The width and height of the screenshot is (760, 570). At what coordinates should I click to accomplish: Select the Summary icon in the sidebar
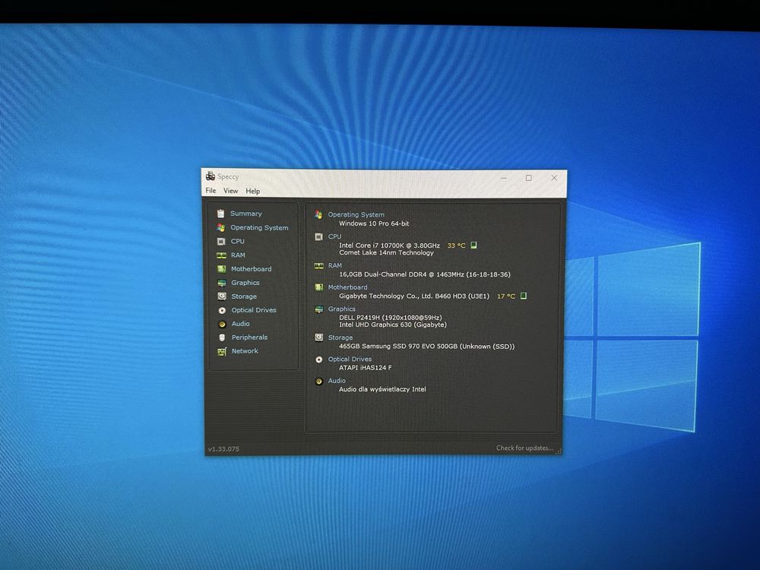click(x=221, y=214)
